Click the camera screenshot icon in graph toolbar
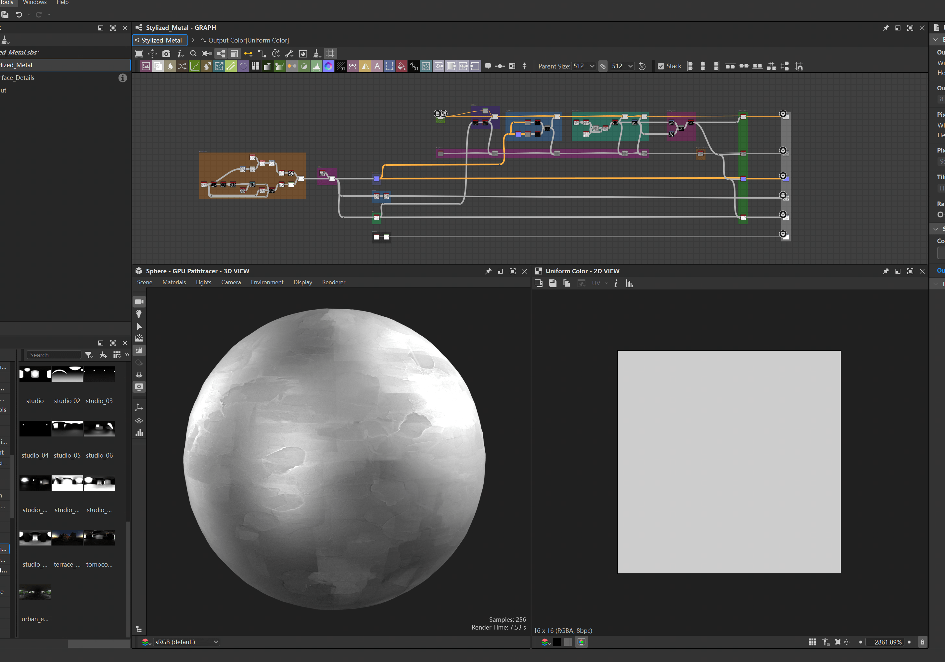The width and height of the screenshot is (945, 662). (x=166, y=54)
